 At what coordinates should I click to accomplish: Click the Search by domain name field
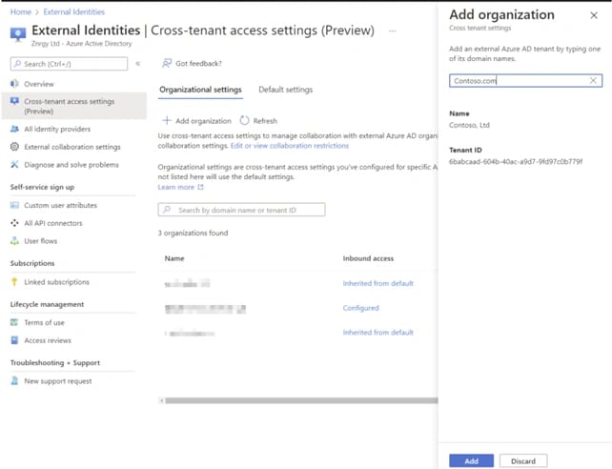coord(242,210)
